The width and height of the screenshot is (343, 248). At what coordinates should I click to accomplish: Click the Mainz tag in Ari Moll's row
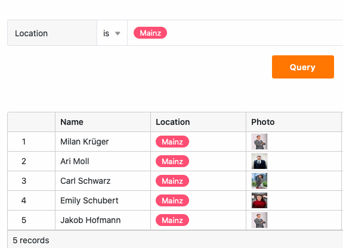172,161
